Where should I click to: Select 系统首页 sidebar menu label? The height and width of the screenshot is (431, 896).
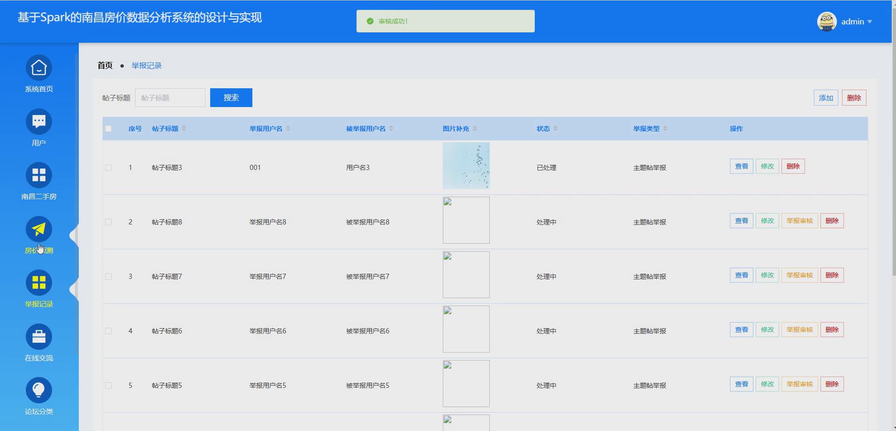click(39, 89)
